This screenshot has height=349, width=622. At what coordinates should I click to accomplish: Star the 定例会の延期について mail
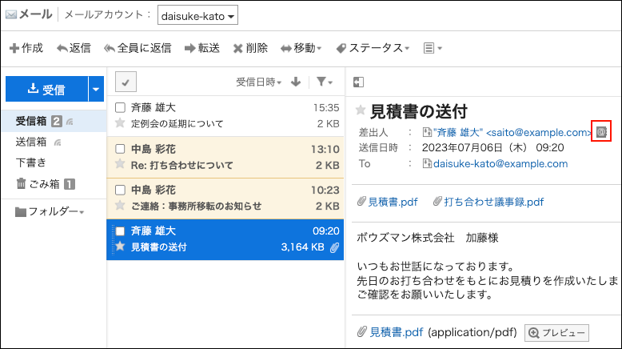pos(120,123)
